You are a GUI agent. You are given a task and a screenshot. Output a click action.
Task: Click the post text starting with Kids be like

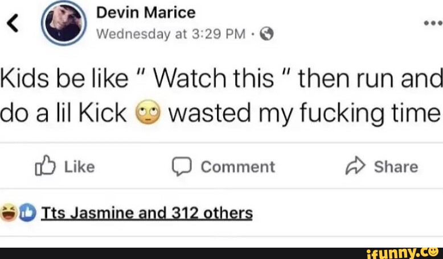[x=221, y=98]
